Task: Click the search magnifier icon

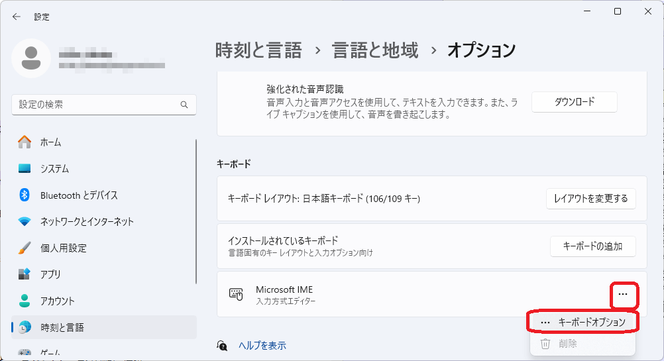Action: point(184,105)
